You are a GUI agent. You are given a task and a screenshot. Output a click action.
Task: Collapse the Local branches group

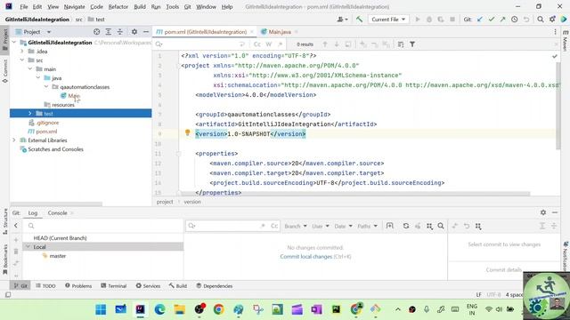click(28, 247)
